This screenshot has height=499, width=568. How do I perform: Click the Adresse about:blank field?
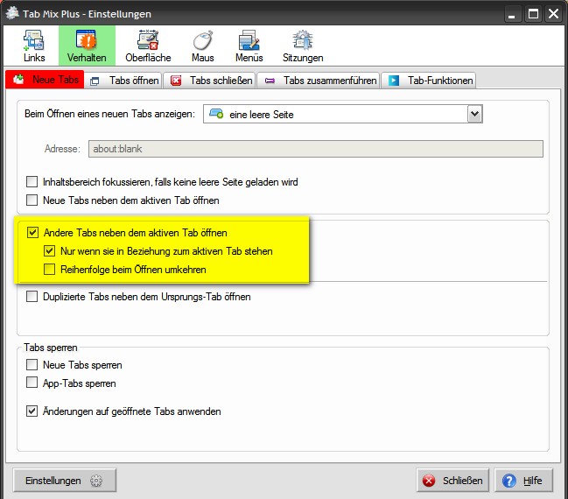coord(316,149)
